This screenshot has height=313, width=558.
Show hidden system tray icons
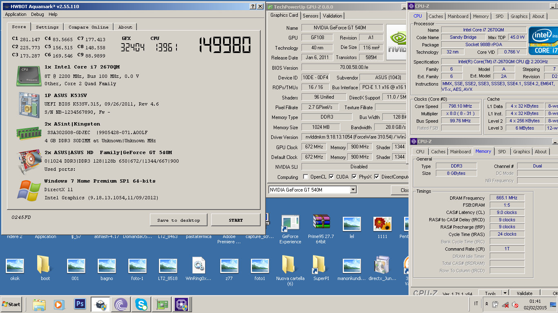click(486, 304)
